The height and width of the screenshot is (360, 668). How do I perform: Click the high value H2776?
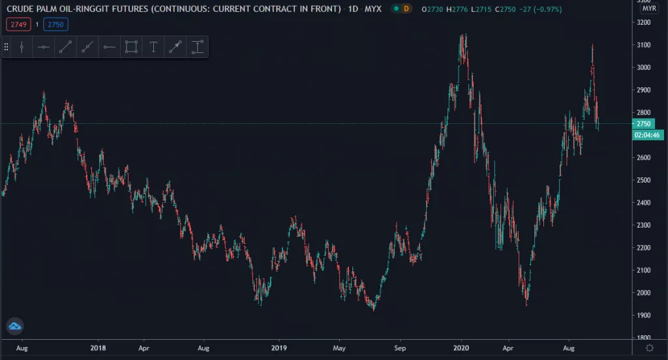[x=457, y=9]
